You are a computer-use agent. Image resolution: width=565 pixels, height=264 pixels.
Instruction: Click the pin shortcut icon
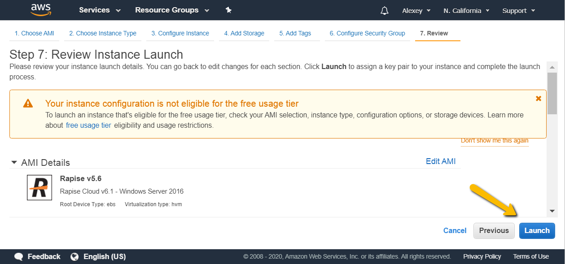click(x=228, y=10)
